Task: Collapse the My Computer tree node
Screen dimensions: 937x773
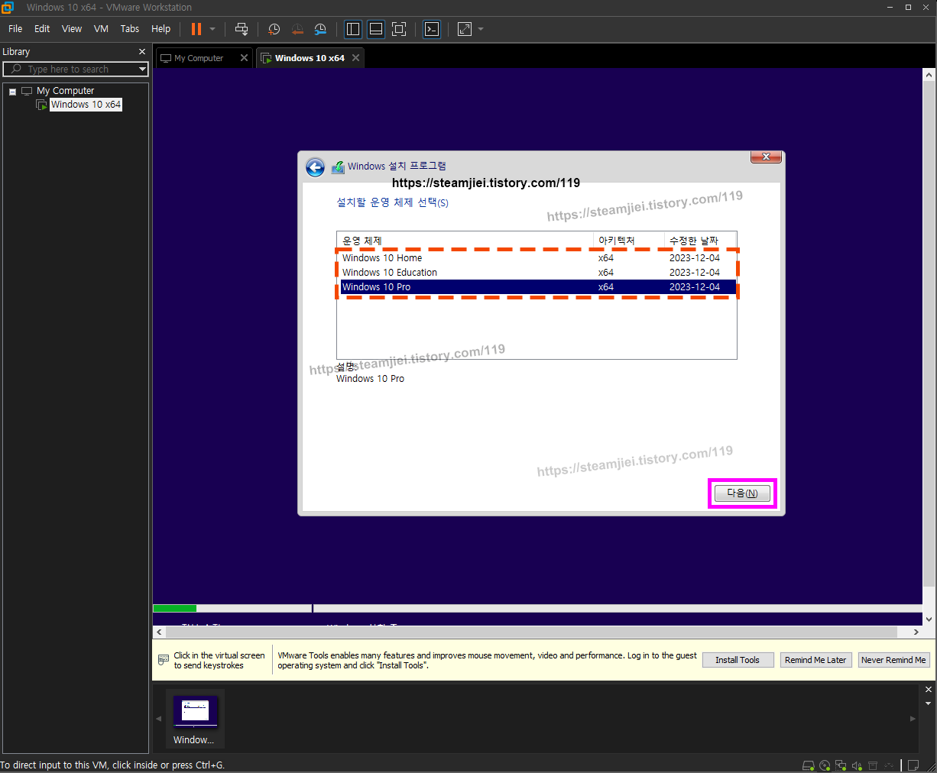Action: [x=11, y=90]
